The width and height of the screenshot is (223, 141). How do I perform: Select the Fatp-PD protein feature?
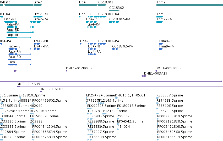click(20, 59)
